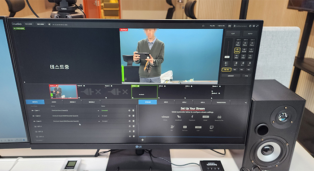Screen dimensions: 314x171
Task: Select the Vimeo streaming provider icon
Action: pos(165,117)
